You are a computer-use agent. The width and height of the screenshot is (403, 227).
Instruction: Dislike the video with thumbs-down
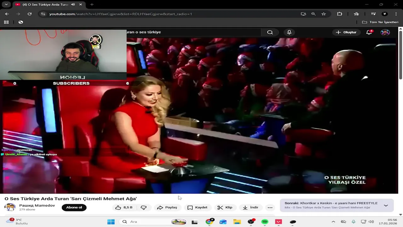tap(144, 207)
